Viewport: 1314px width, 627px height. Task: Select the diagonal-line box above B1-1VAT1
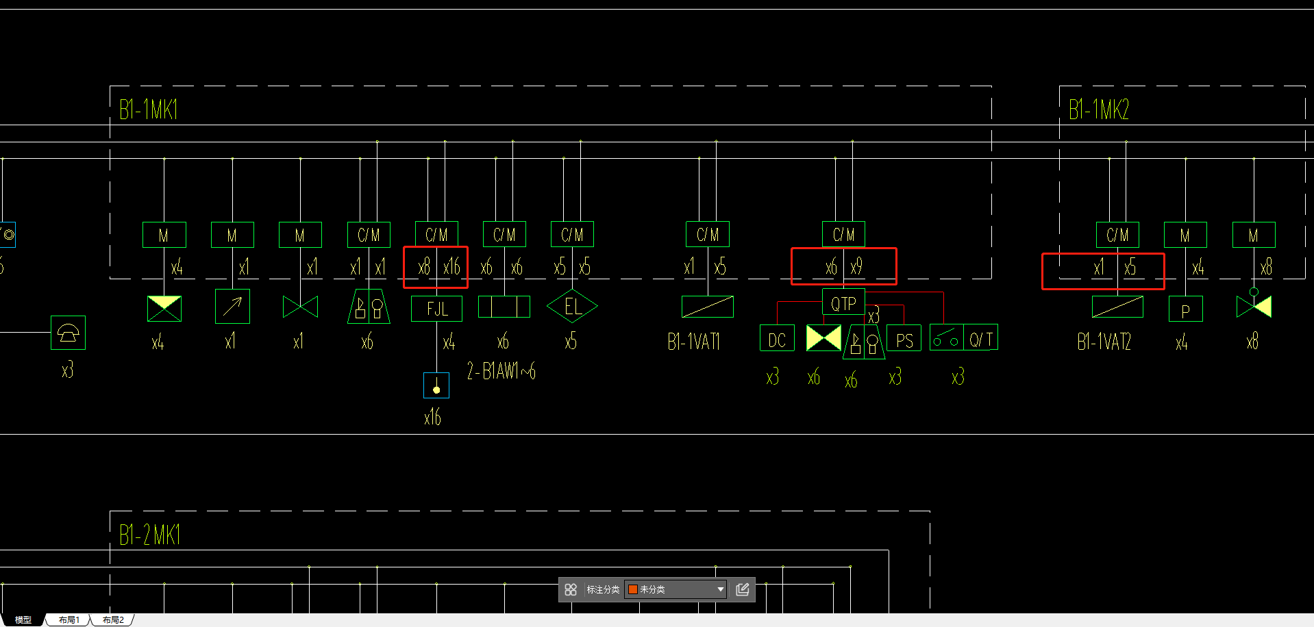708,307
